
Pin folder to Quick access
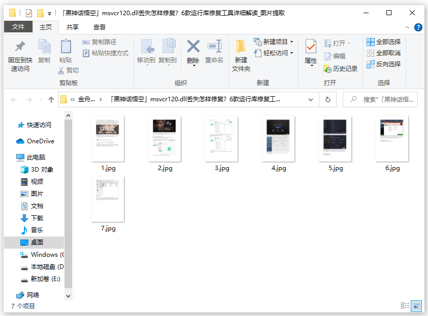point(20,56)
